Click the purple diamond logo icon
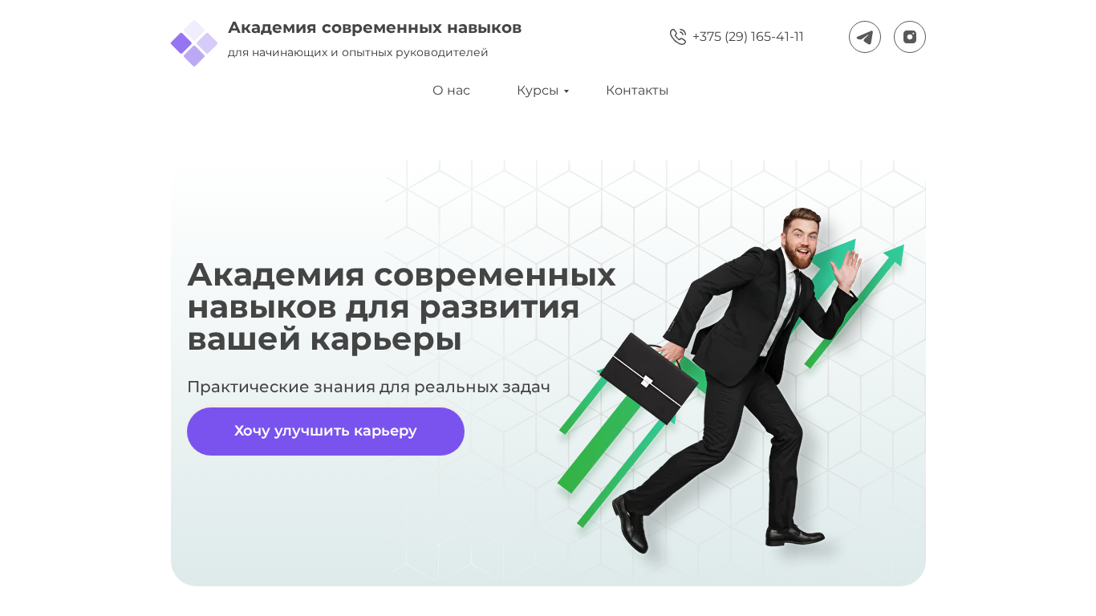 click(194, 43)
